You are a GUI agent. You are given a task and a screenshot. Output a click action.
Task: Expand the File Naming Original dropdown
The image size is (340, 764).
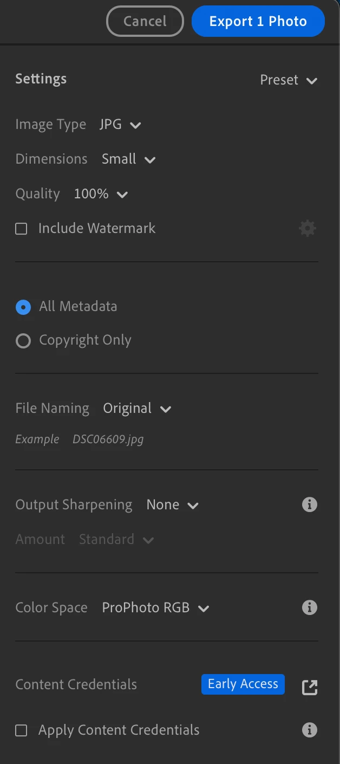tap(137, 409)
